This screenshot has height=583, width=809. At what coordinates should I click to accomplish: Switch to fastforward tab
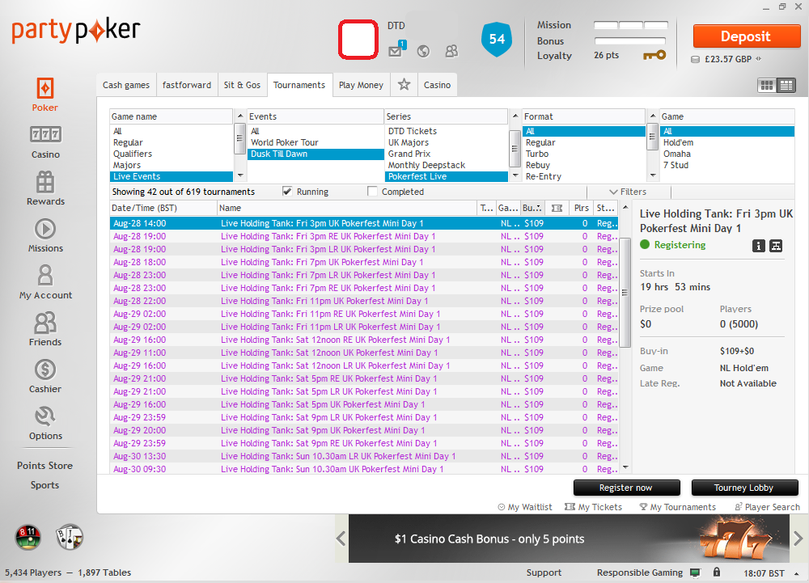[187, 85]
